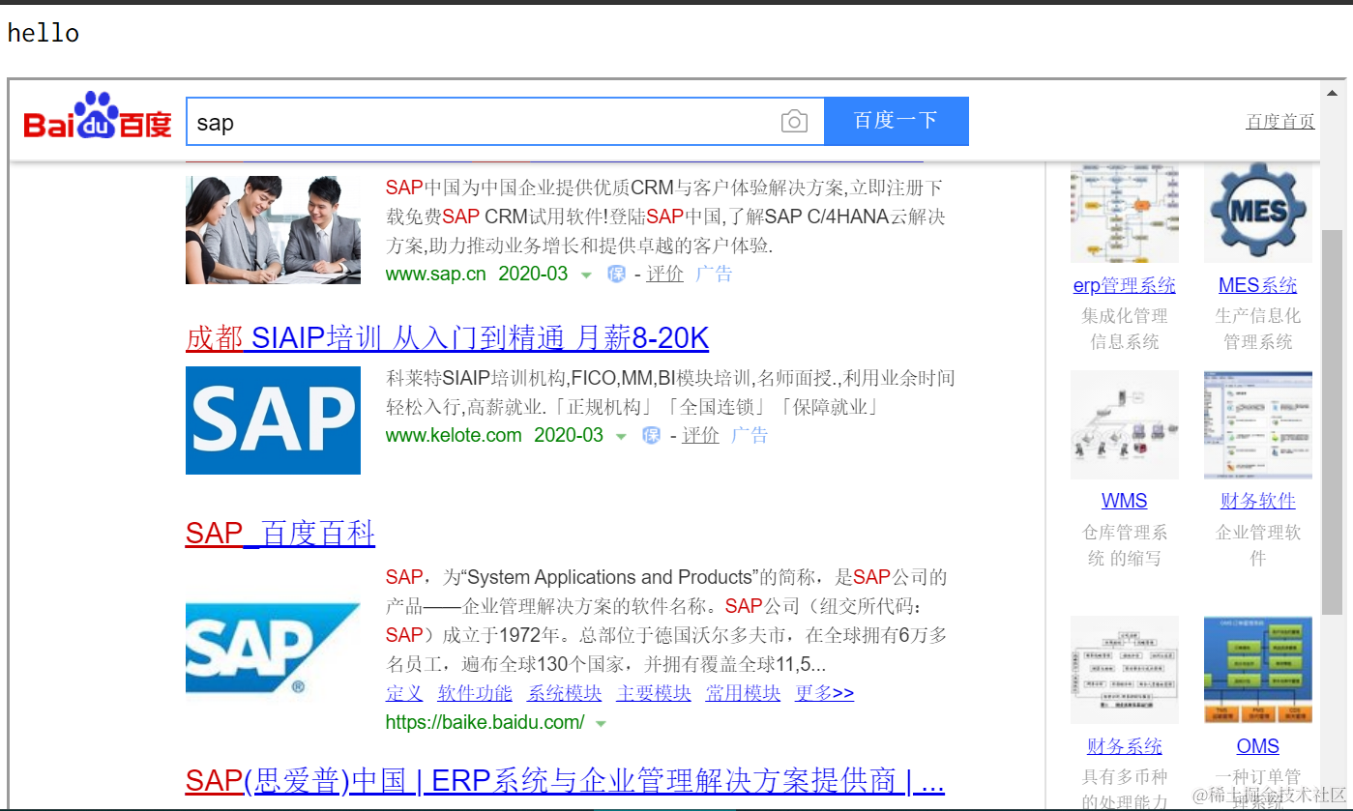Open the WMS network diagram thumbnail
The height and width of the screenshot is (811, 1353).
1125,424
